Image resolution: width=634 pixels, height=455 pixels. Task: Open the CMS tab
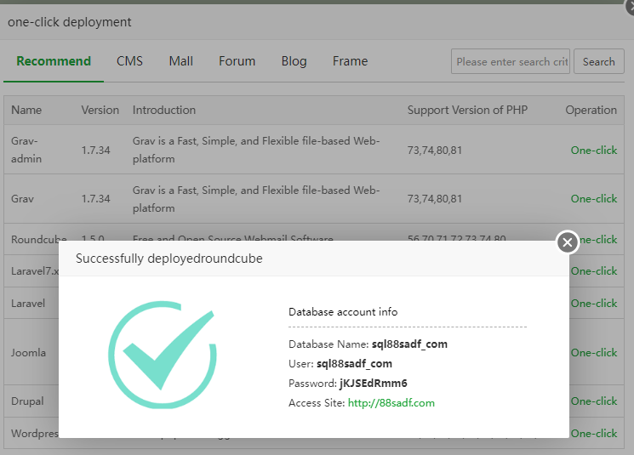coord(129,61)
